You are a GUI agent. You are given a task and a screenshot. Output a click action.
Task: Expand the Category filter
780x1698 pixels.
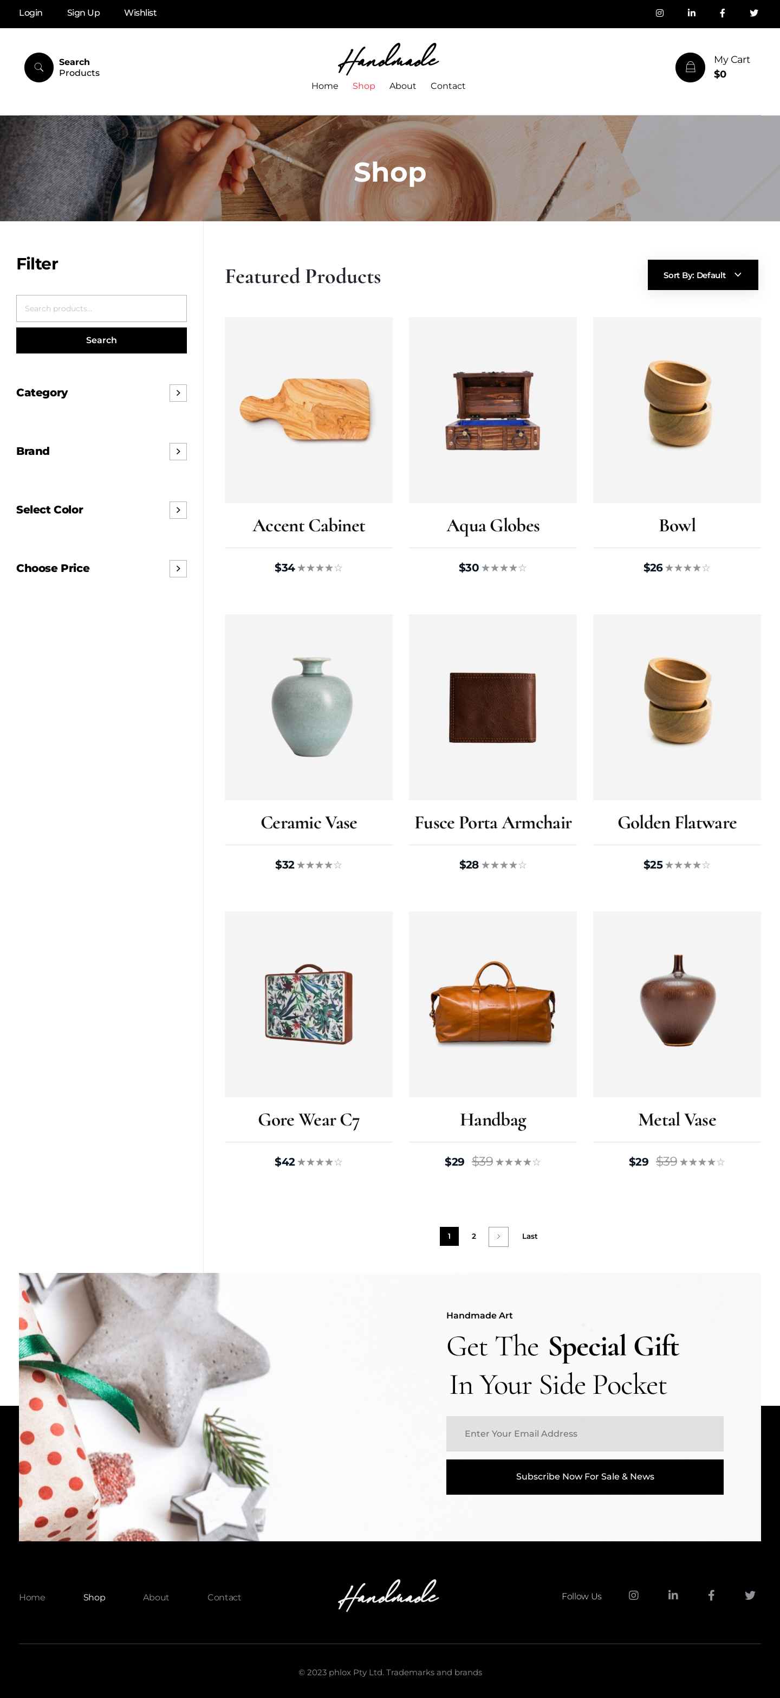coord(178,393)
